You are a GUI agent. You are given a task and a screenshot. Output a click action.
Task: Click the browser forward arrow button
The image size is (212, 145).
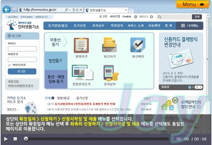coord(14,10)
